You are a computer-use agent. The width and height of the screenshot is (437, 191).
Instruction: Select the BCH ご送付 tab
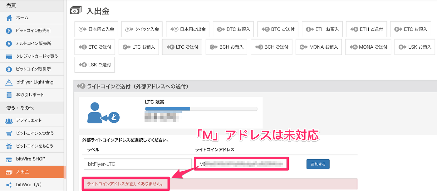(272, 47)
